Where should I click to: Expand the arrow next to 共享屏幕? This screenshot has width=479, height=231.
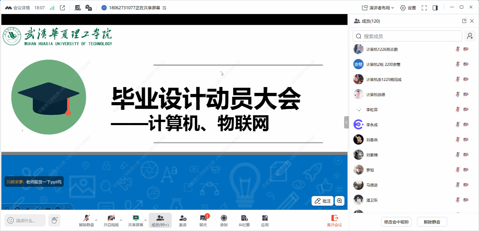[146, 220]
